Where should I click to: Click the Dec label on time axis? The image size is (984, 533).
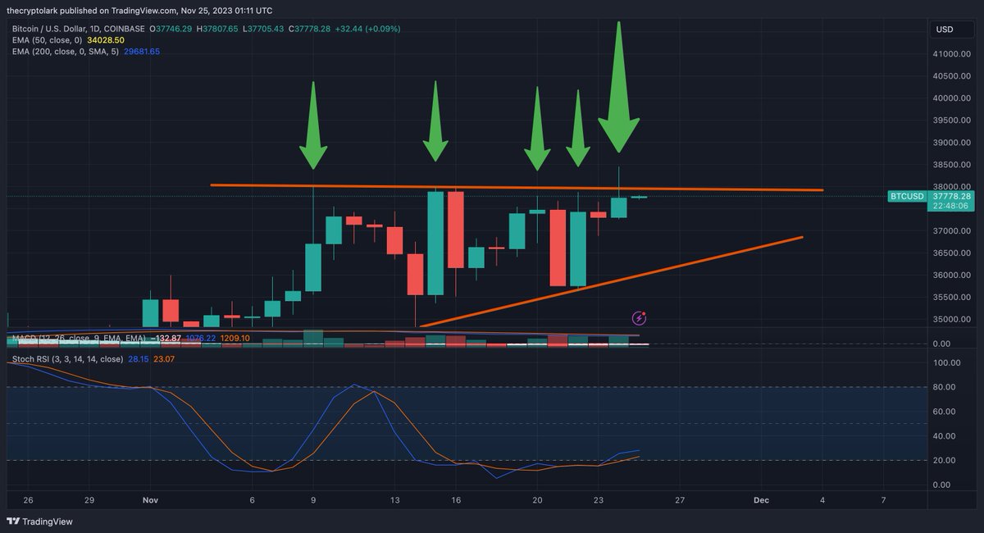(x=761, y=499)
